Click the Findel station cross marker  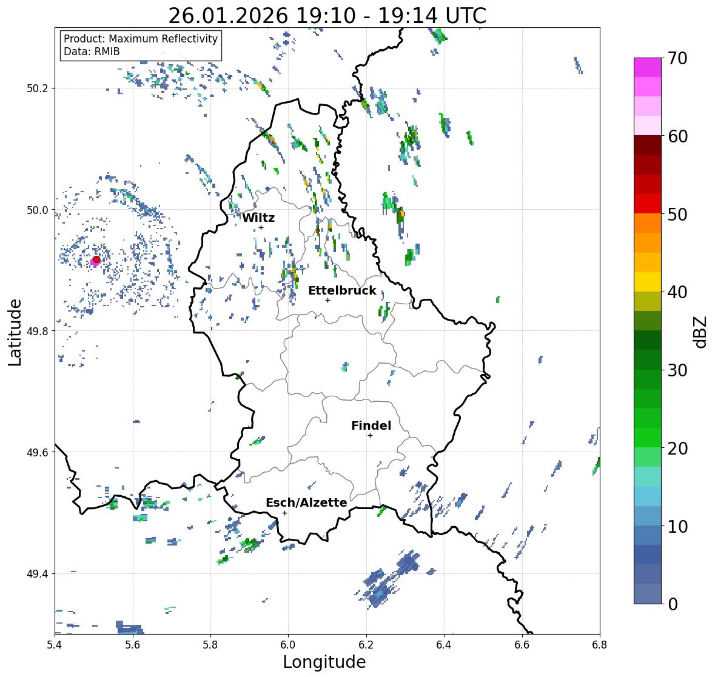(x=370, y=436)
